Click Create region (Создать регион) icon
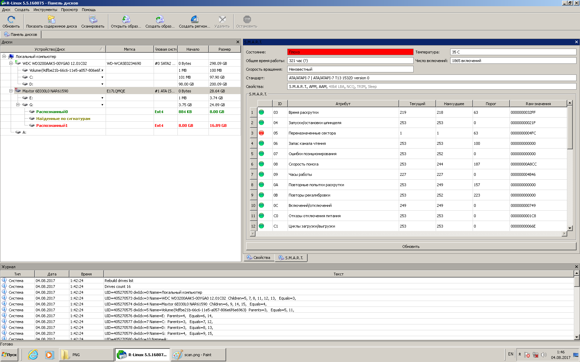 (x=194, y=20)
